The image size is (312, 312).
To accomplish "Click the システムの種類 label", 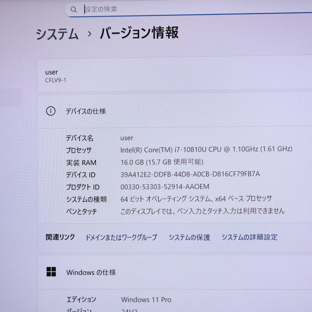I will [86, 199].
